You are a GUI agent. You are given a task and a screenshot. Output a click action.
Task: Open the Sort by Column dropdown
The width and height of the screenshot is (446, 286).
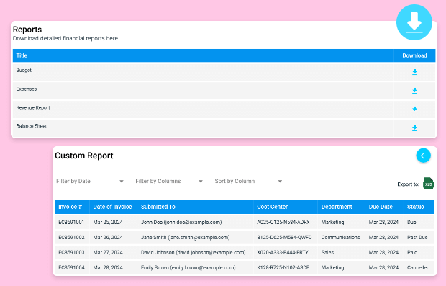(248, 181)
